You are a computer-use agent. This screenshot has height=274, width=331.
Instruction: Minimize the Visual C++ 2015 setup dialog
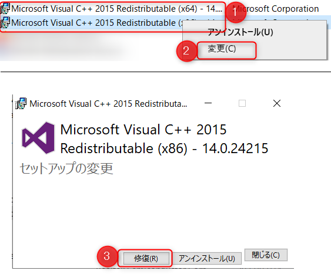click(208, 103)
